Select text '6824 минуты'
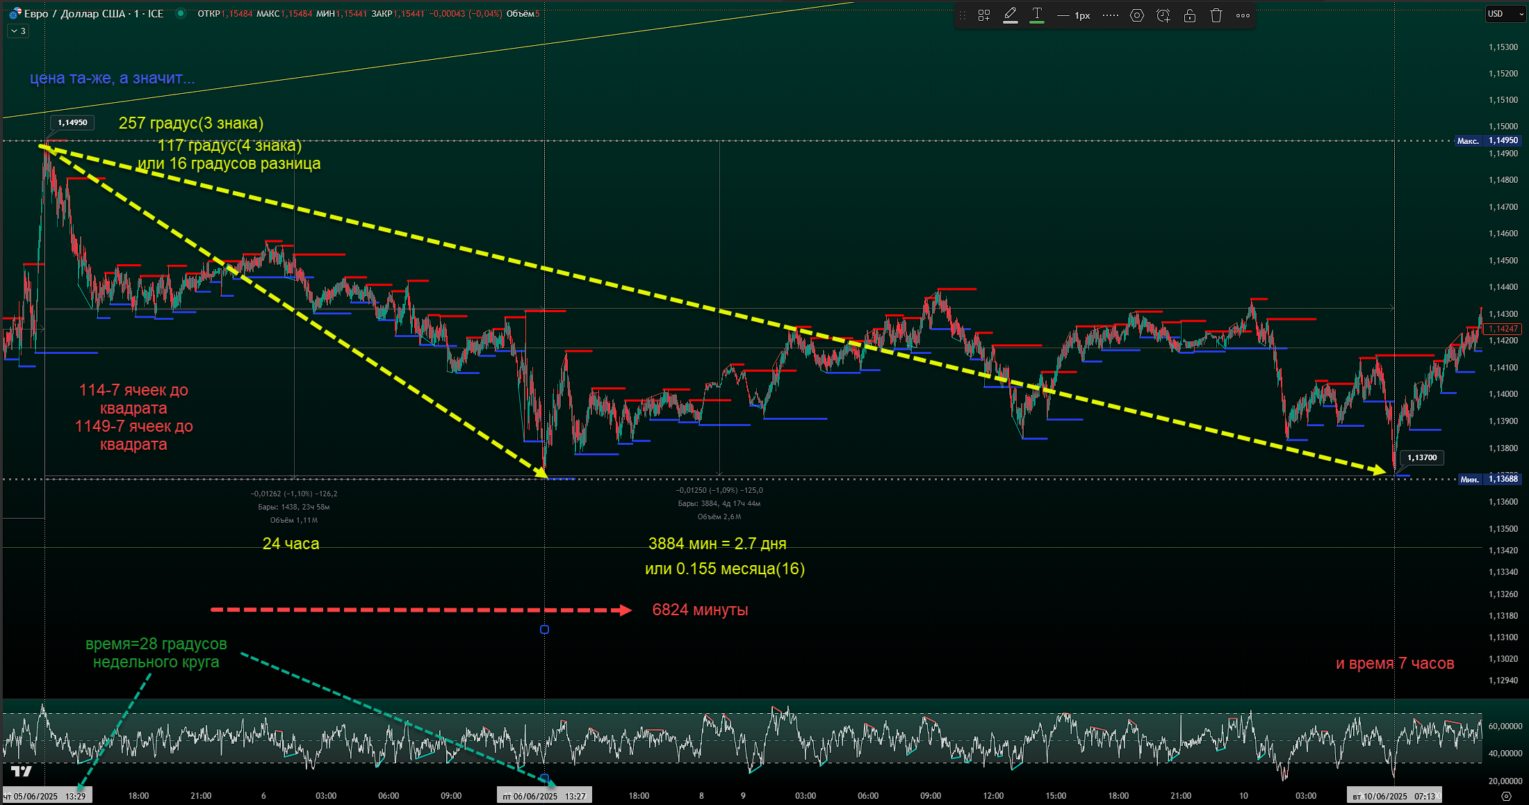This screenshot has width=1529, height=805. tap(700, 610)
